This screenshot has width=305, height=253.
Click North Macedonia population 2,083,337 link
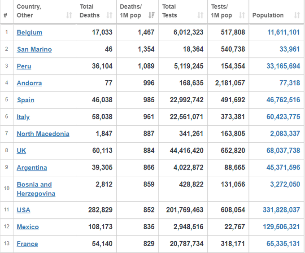[285, 134]
